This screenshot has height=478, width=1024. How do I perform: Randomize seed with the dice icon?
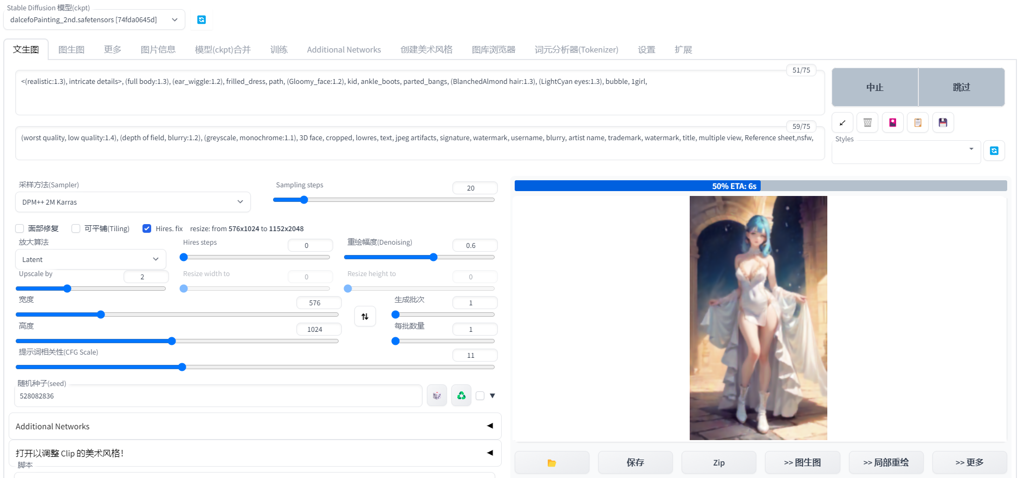pos(437,396)
